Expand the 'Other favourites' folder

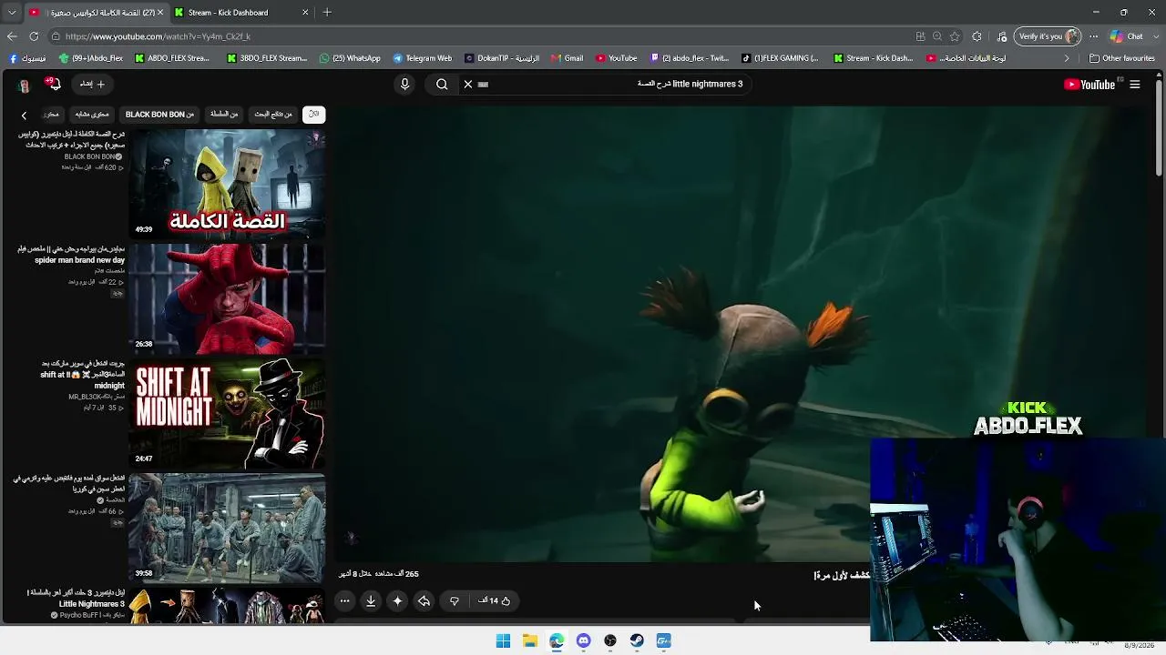pos(1121,58)
